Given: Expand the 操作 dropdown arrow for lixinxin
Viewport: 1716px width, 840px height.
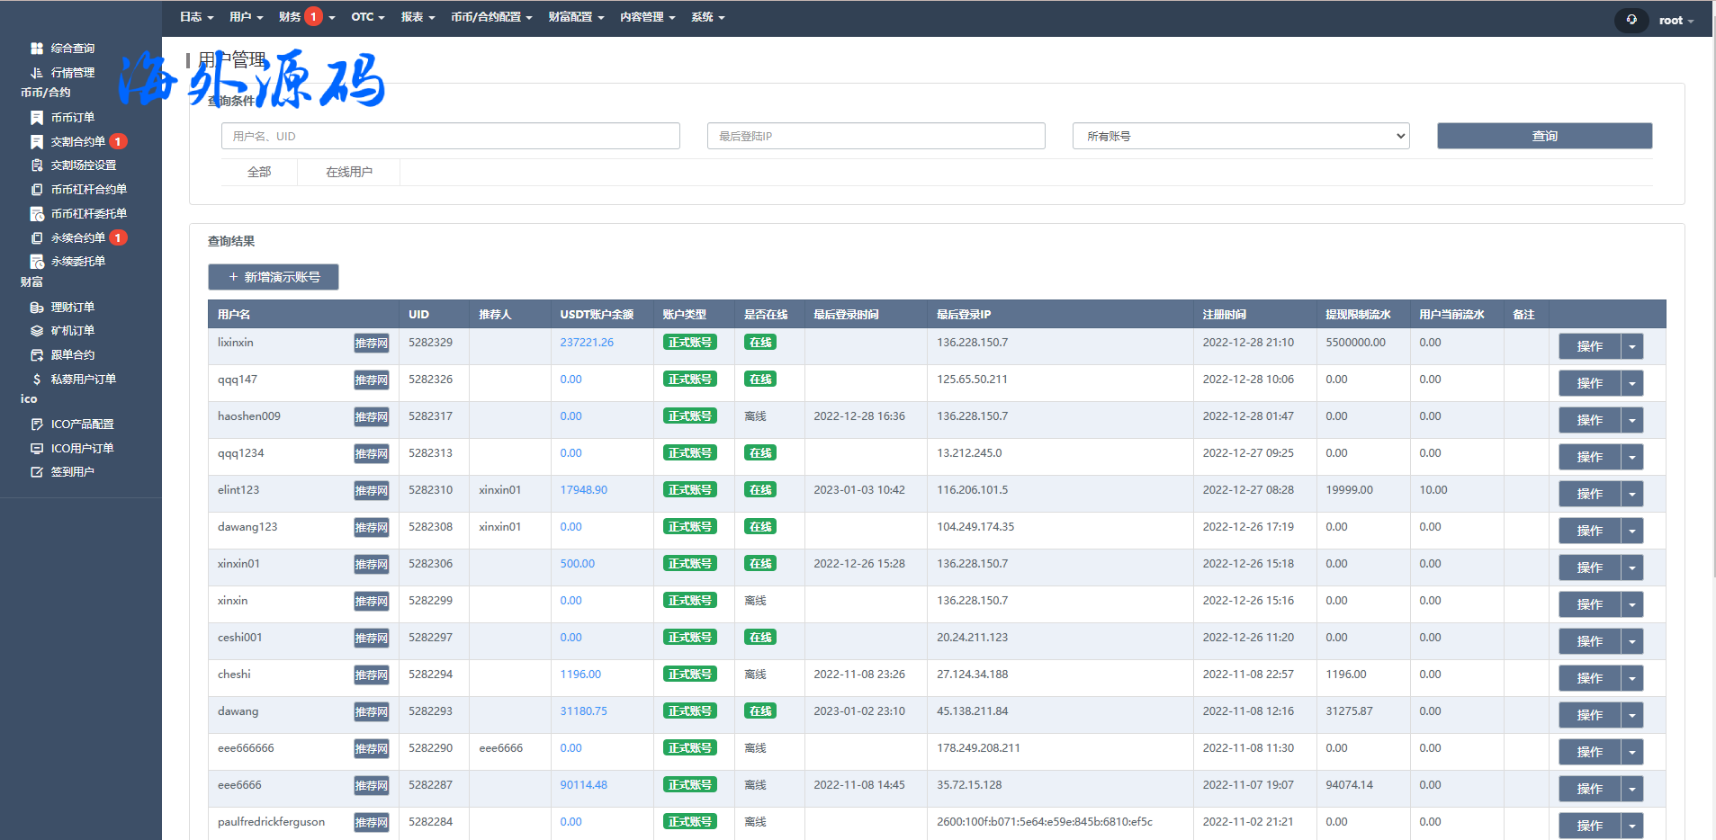Looking at the screenshot, I should tap(1631, 346).
